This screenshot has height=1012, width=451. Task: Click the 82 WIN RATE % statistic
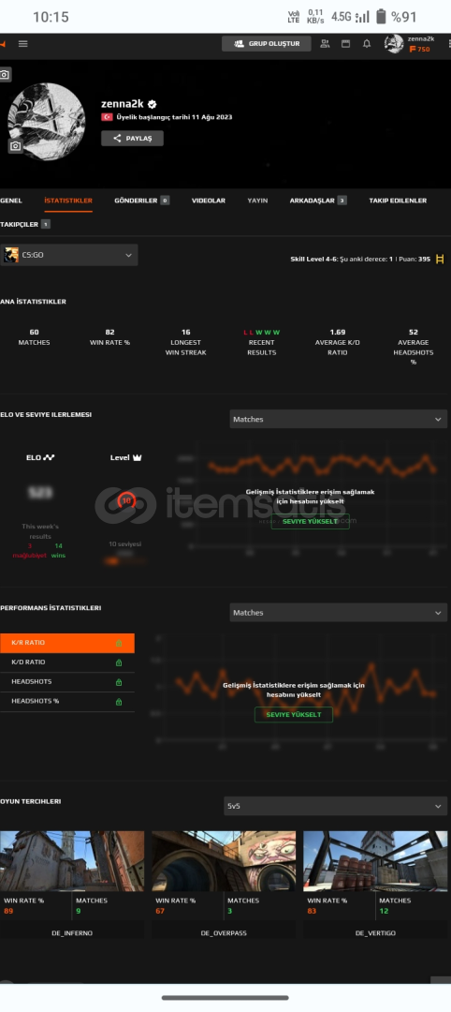click(x=109, y=337)
